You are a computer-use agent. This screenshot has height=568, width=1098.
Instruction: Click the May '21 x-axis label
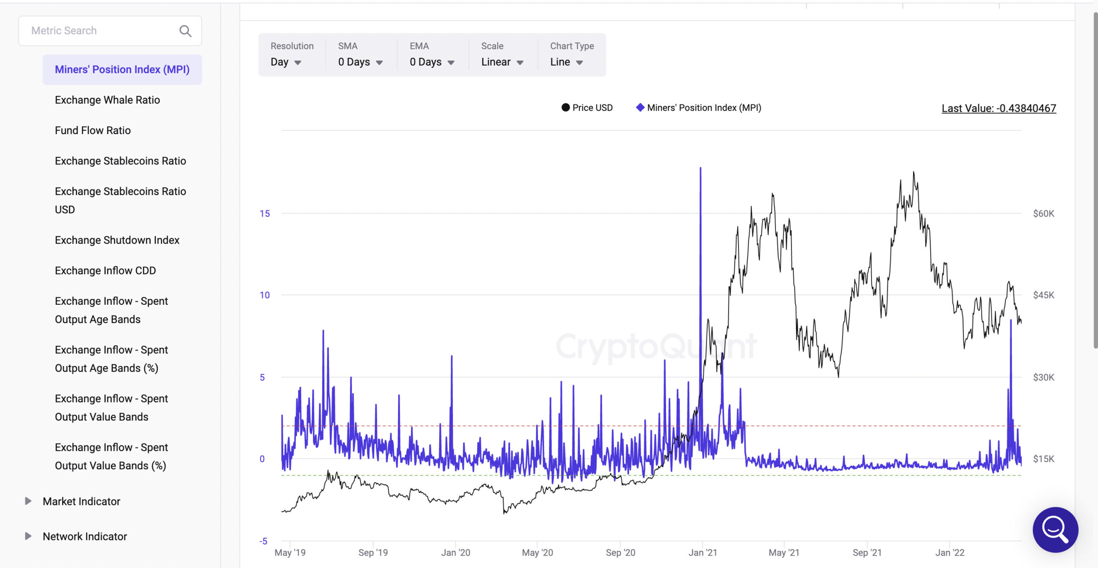(784, 553)
